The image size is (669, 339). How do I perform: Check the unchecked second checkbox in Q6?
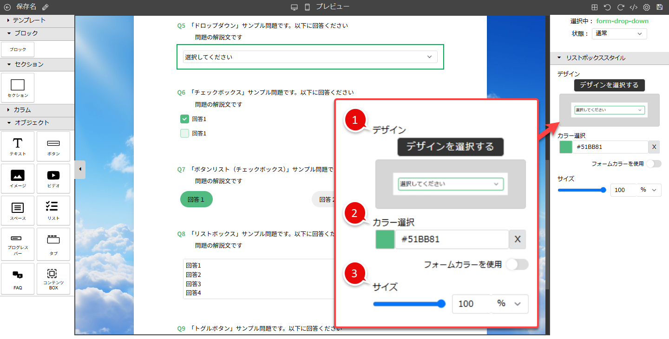tap(184, 134)
